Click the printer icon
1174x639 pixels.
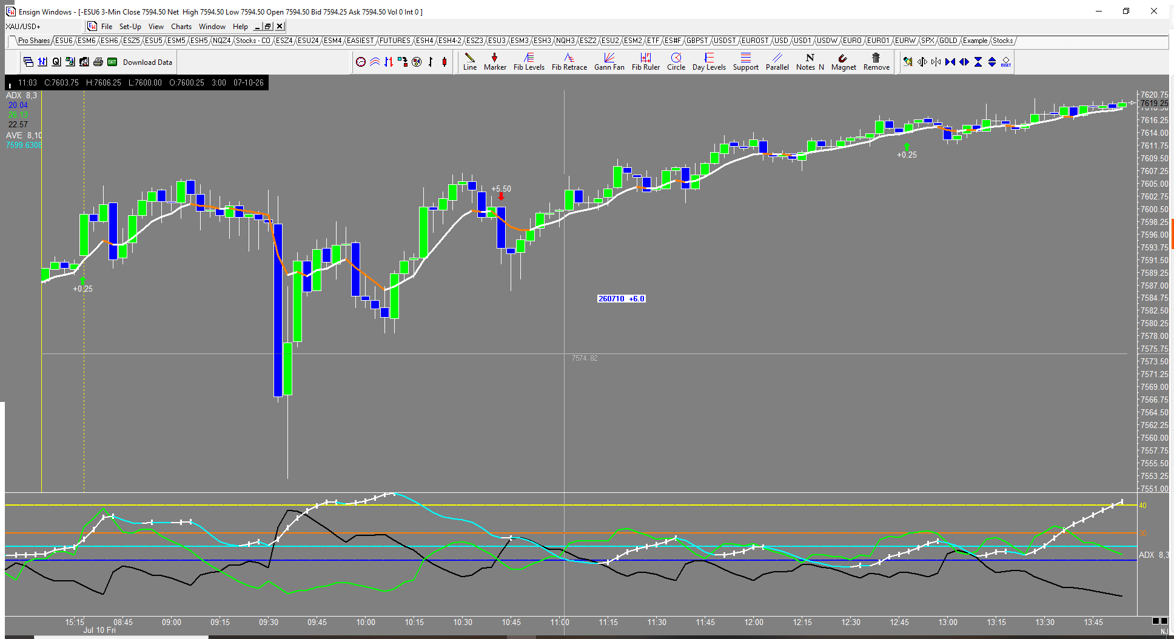tap(98, 62)
